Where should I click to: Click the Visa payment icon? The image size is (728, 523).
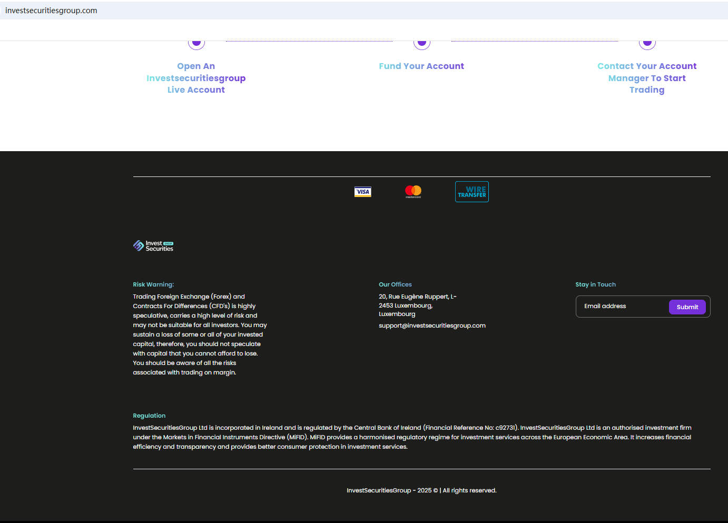point(362,192)
